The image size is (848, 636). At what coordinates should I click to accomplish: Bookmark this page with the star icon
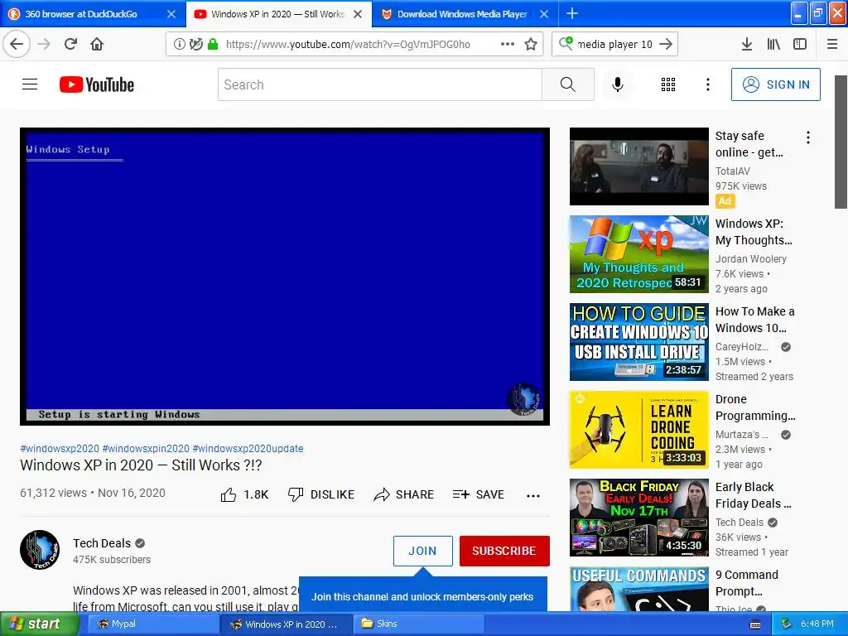point(531,45)
